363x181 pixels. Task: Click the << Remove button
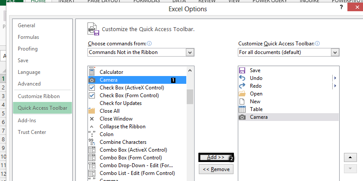(216, 169)
